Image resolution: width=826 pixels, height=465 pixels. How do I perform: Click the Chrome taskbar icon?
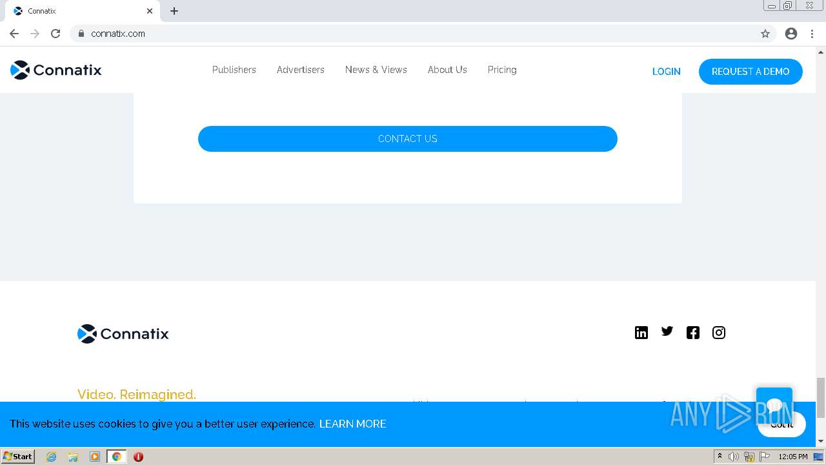tap(117, 457)
